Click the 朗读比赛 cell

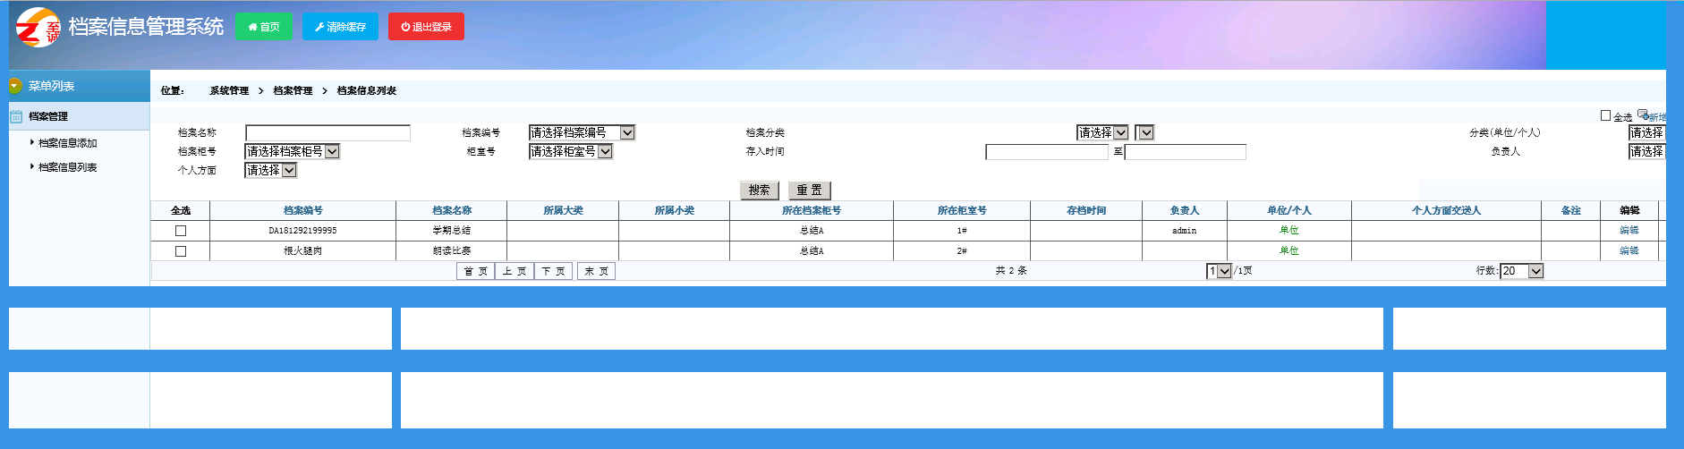click(451, 251)
